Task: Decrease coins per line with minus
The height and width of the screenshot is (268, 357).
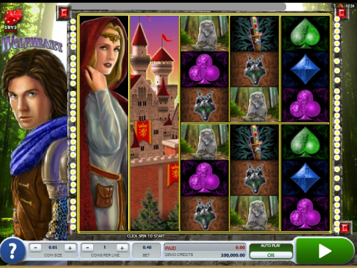Action: (x=88, y=248)
